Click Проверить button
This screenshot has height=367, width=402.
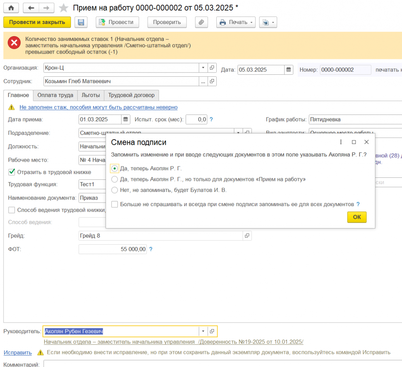(167, 22)
